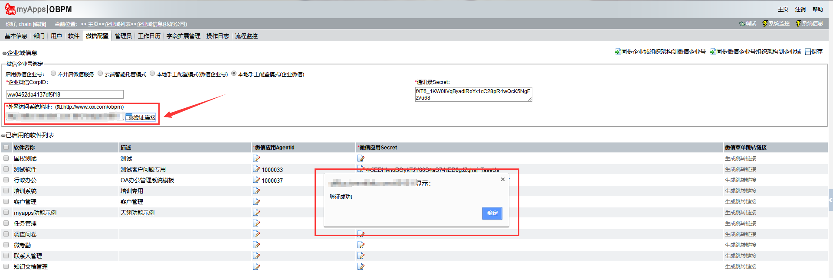Toggle the select-all checkbox in table header
Viewport: 833px width, 278px height.
6,148
